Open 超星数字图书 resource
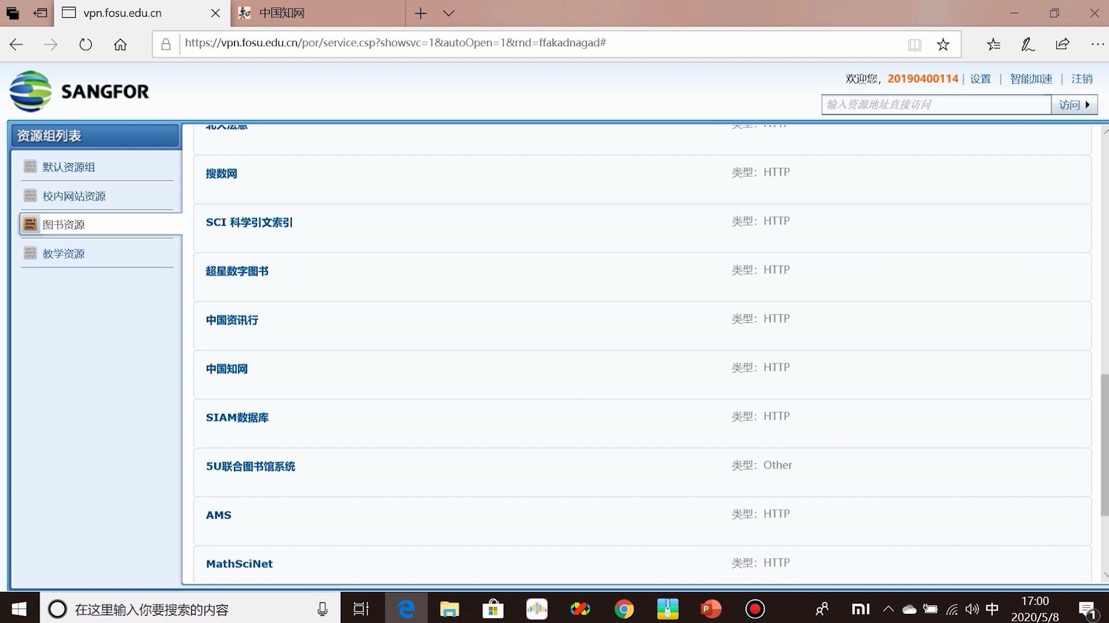Screen dimensions: 1109x623 [x=237, y=271]
